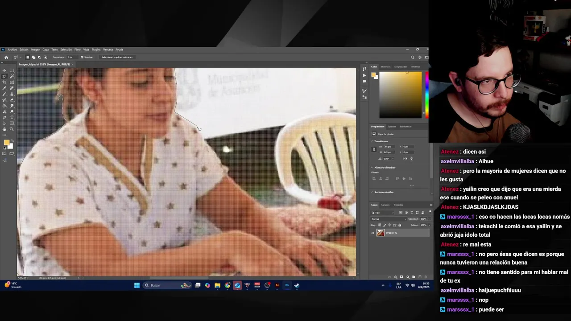
Task: Close the Imagen_AI.psd document tab
Action: (73, 64)
